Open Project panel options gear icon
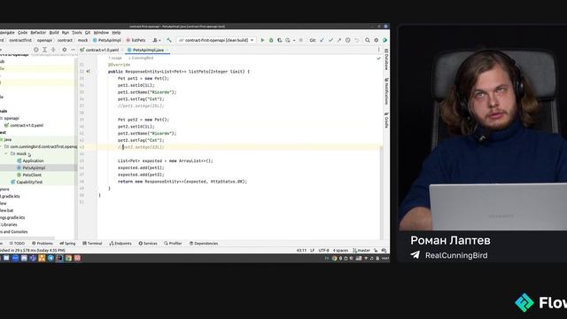Screen dimensions: 567x319 coord(65,50)
